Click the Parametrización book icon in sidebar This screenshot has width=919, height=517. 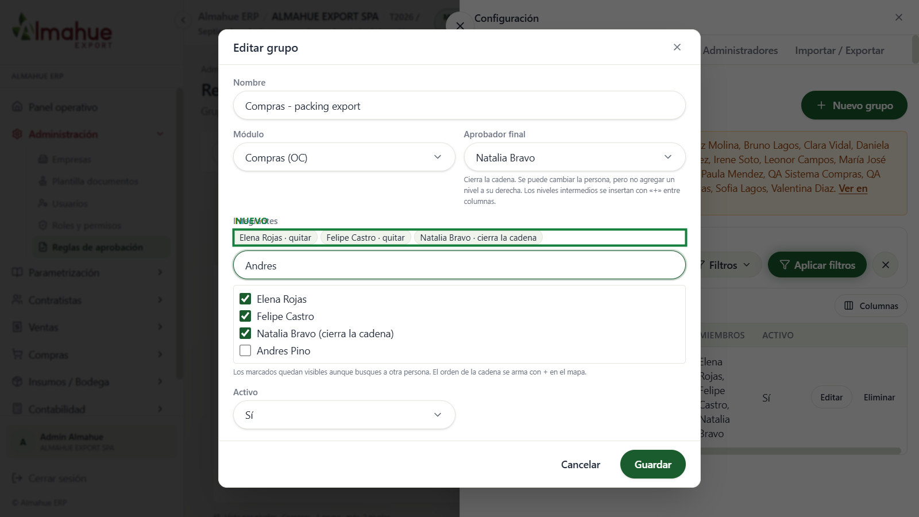click(x=17, y=272)
